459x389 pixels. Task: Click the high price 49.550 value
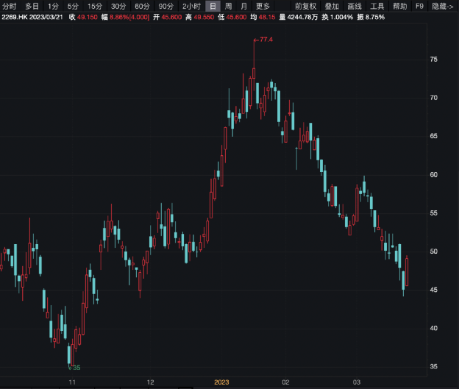point(204,17)
